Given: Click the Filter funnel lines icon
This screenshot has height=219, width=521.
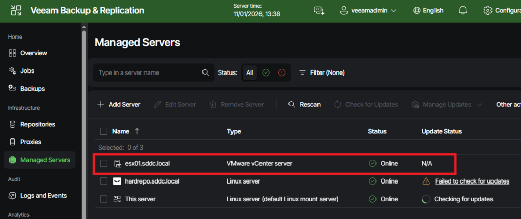Looking at the screenshot, I should pyautogui.click(x=302, y=72).
